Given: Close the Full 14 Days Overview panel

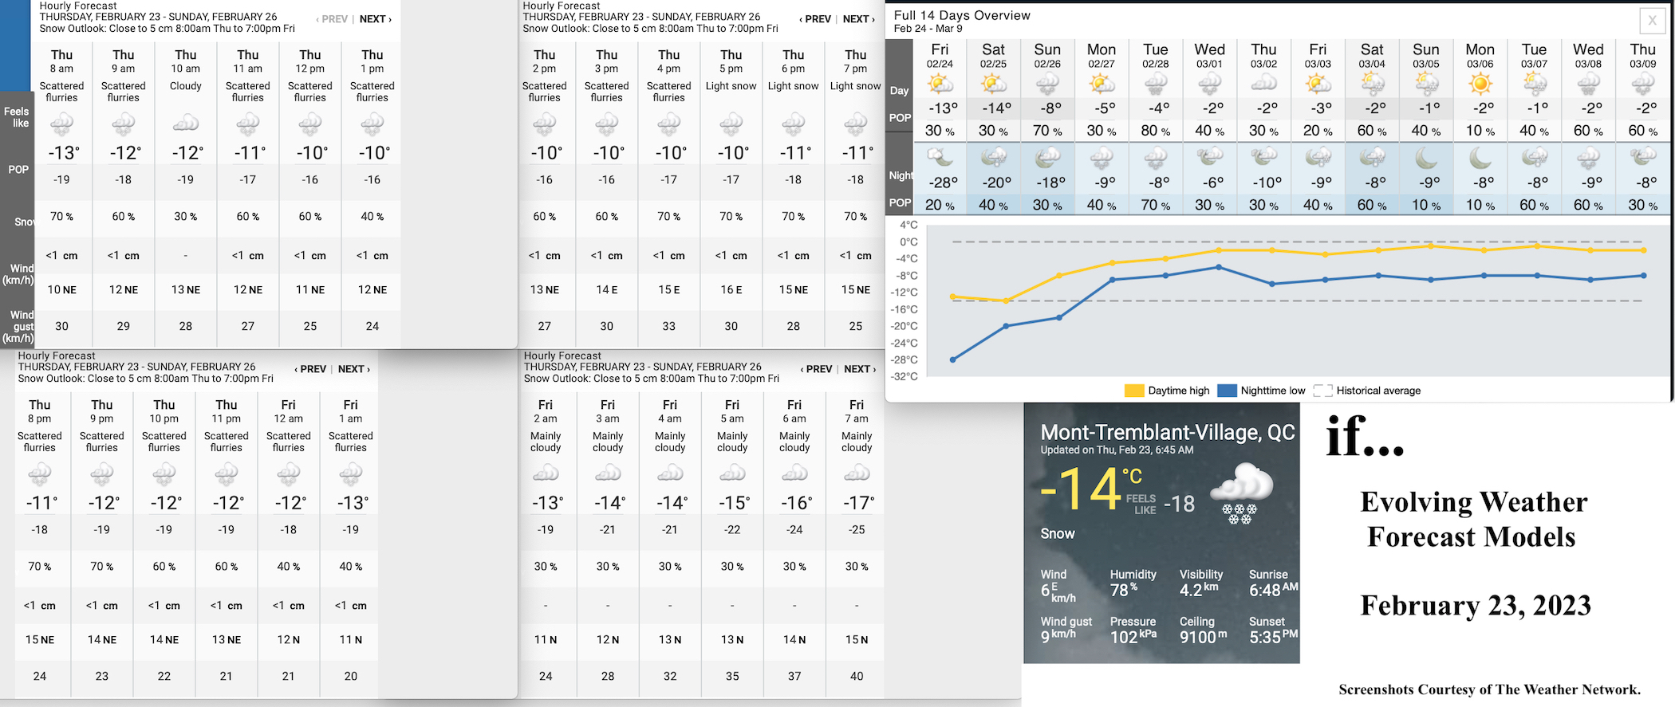Looking at the screenshot, I should (1653, 21).
